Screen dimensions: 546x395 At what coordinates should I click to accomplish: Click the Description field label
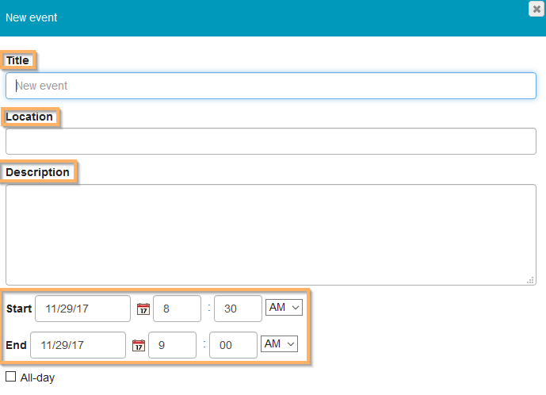click(x=37, y=172)
